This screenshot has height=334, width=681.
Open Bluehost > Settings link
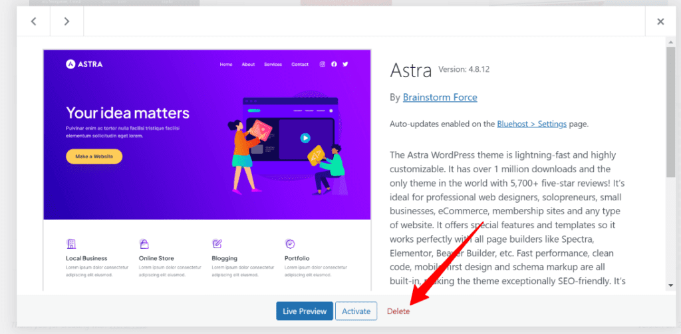point(531,124)
